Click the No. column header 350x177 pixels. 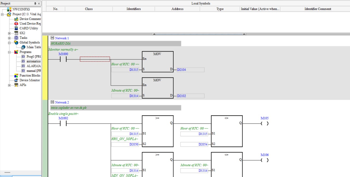(x=56, y=9)
